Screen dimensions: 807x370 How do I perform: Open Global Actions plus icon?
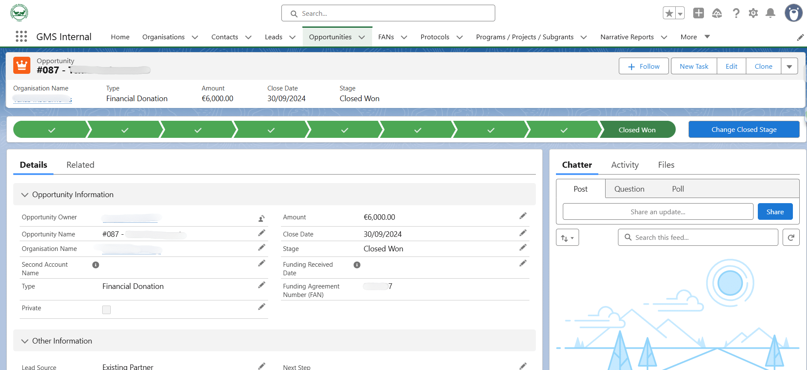698,13
